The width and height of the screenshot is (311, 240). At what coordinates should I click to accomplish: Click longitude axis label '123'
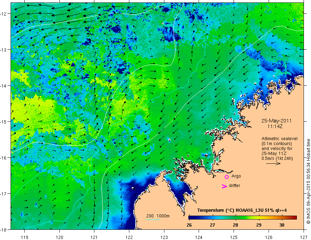pyautogui.click(x=164, y=237)
